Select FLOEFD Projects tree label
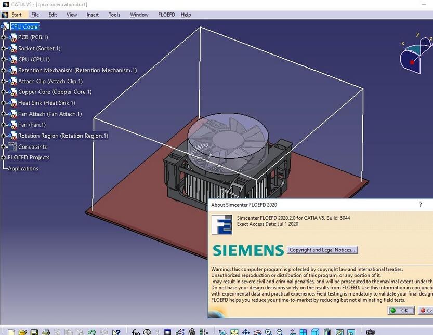The image size is (433, 335). click(29, 157)
